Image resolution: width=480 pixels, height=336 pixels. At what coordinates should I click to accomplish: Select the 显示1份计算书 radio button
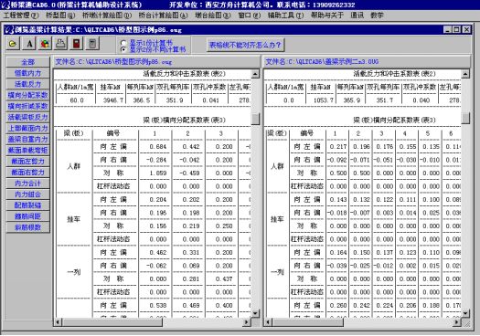[x=123, y=43]
